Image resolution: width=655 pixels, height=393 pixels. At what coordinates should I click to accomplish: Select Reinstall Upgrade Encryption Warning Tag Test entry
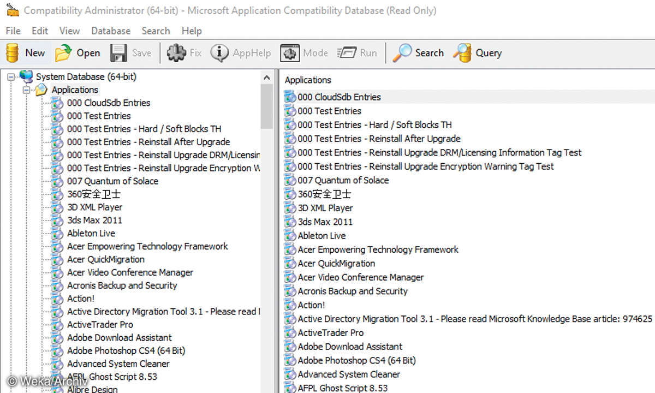pyautogui.click(x=426, y=166)
